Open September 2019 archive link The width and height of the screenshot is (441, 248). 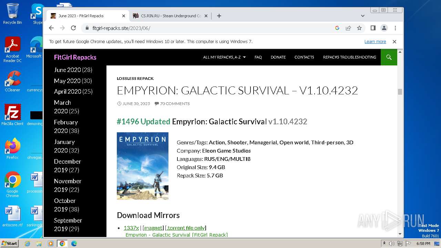[68, 225]
